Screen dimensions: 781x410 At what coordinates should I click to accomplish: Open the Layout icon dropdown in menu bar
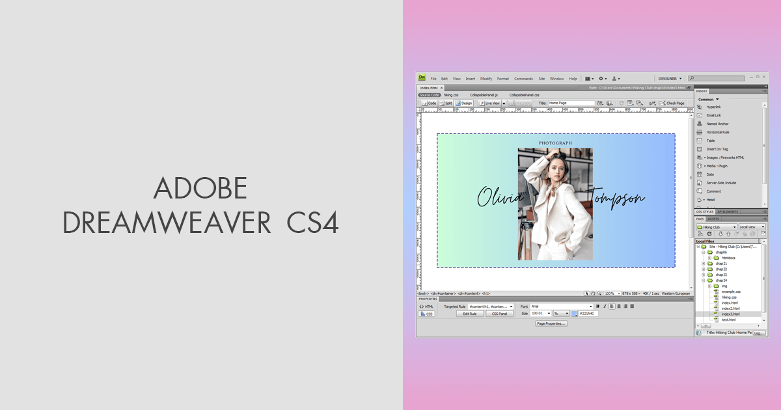coord(589,79)
